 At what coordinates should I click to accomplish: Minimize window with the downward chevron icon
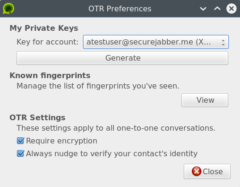click(x=203, y=9)
